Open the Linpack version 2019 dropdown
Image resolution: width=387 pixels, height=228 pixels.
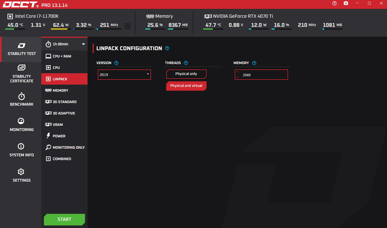tap(124, 75)
